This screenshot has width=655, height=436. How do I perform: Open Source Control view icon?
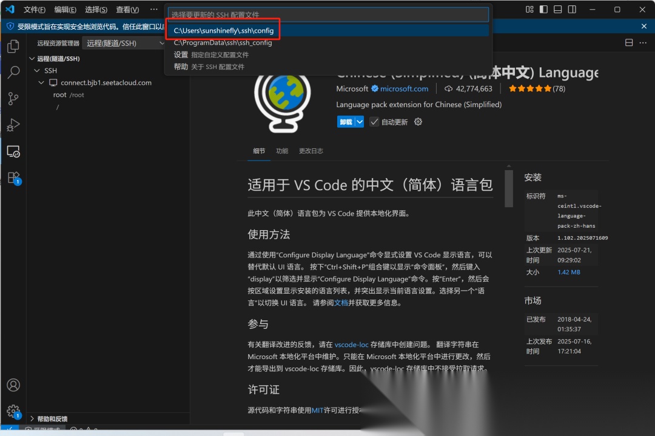coord(13,99)
